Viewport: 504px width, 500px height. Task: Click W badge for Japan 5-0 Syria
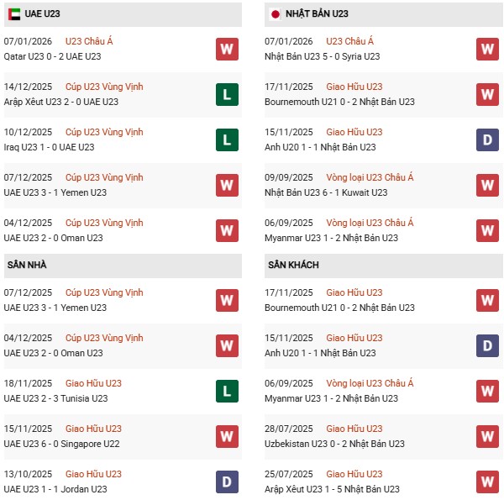coord(487,49)
